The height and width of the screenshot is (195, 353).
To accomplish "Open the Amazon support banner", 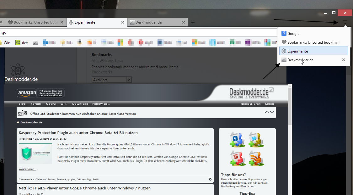I will [41, 93].
